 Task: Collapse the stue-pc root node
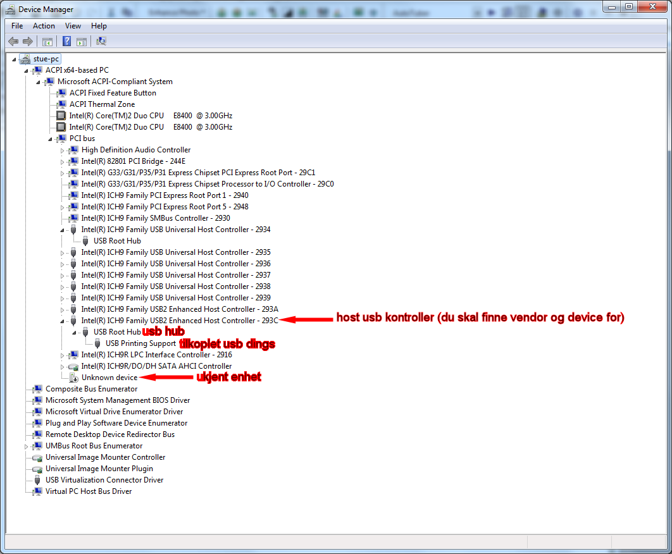point(14,59)
